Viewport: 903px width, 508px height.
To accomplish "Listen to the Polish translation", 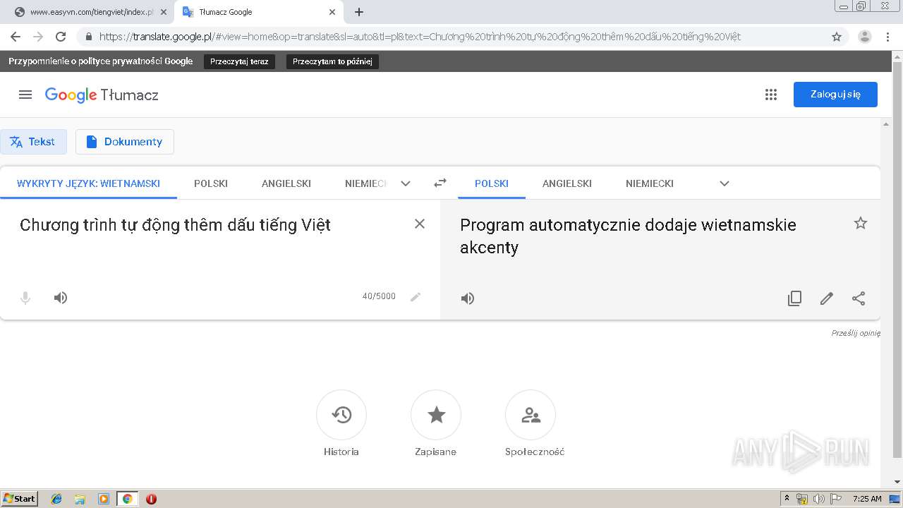I will click(468, 298).
